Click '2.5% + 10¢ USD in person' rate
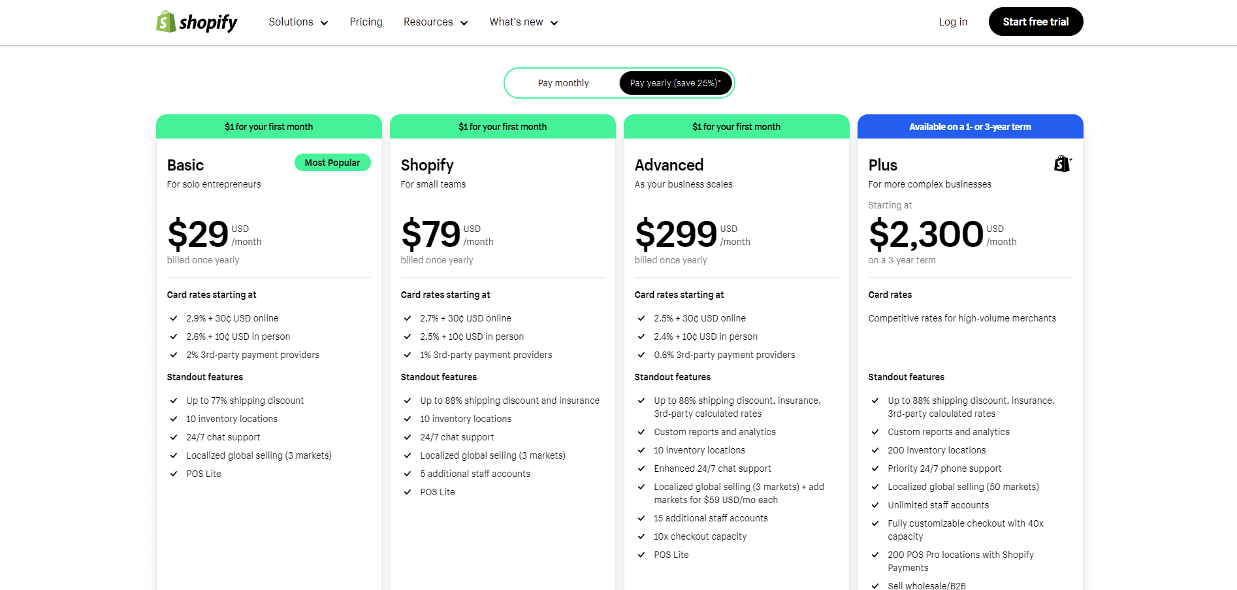1237x590 pixels. coord(472,336)
